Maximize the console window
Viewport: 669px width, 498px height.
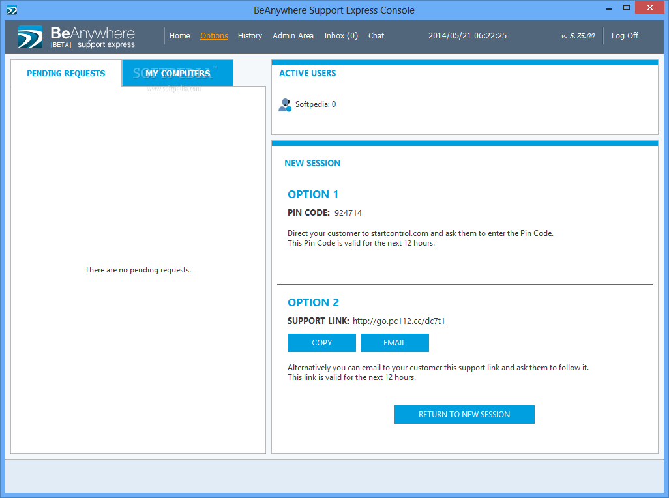coord(627,8)
